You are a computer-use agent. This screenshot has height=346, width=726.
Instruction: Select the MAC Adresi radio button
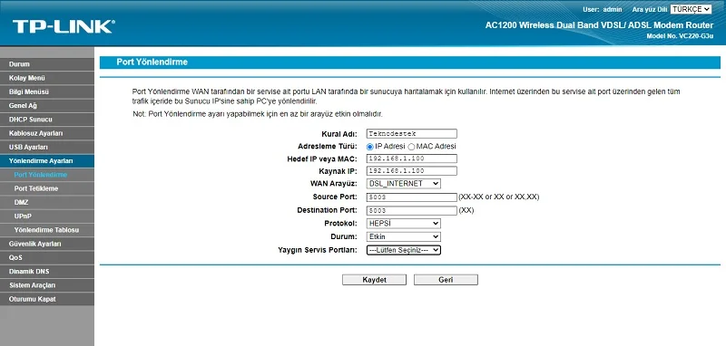[x=411, y=147]
